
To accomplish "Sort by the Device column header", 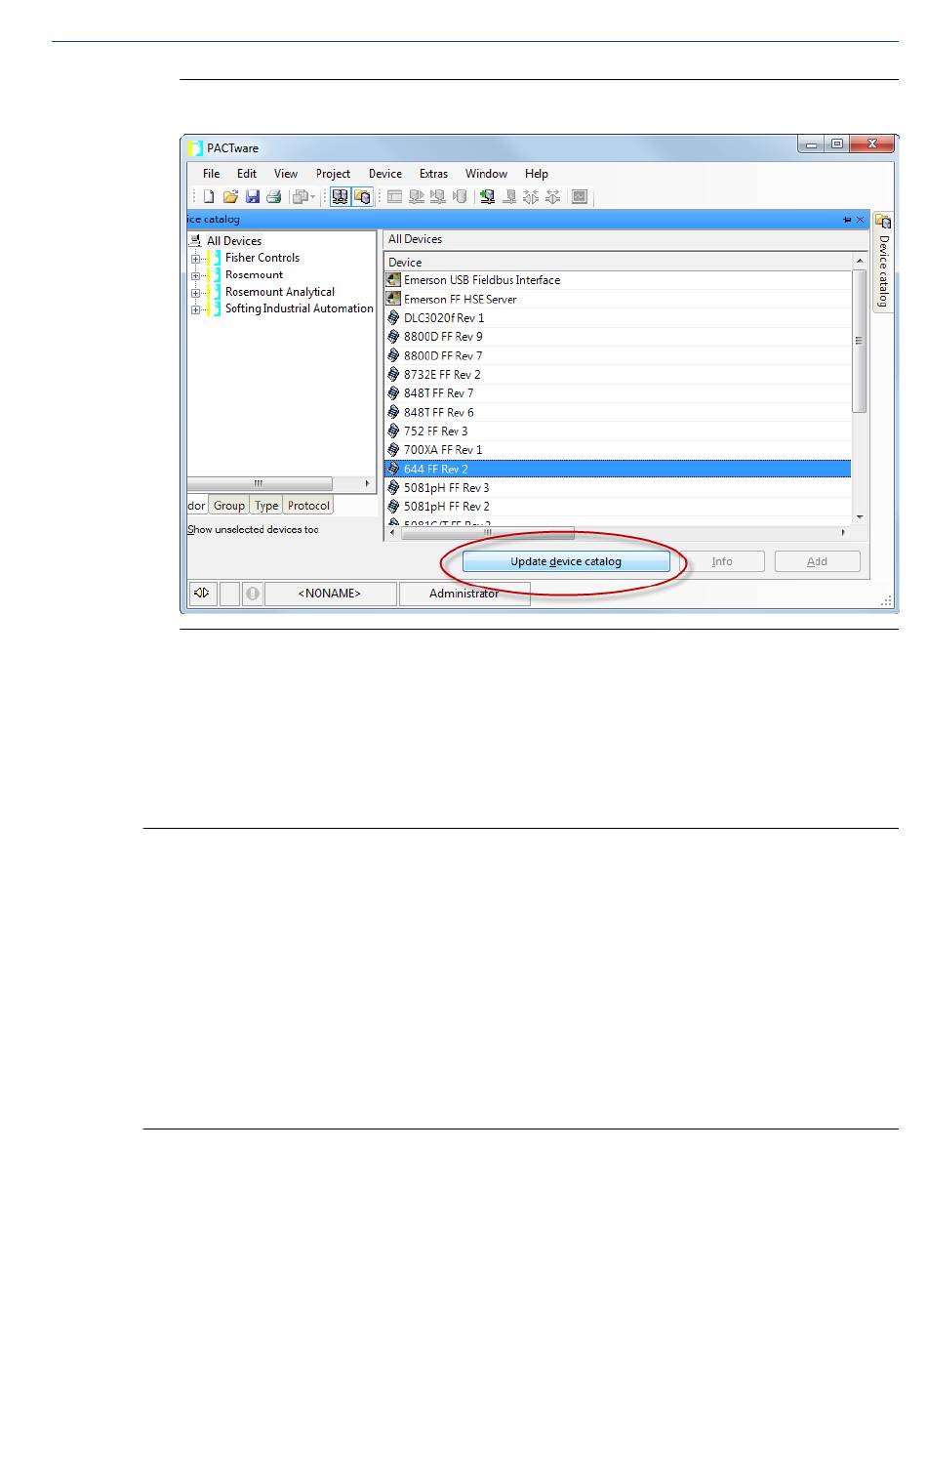I will (618, 262).
